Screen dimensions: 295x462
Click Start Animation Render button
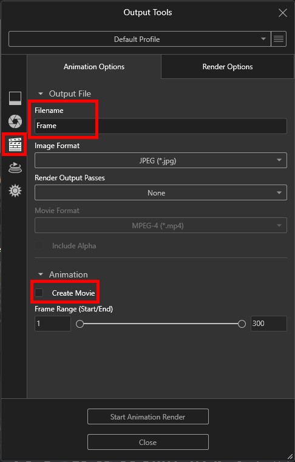tap(148, 416)
